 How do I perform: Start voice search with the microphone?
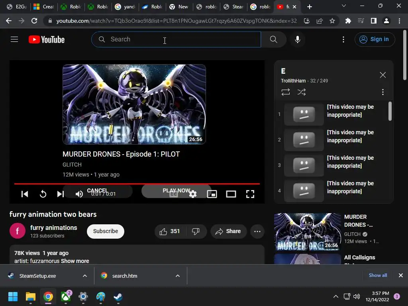(297, 39)
